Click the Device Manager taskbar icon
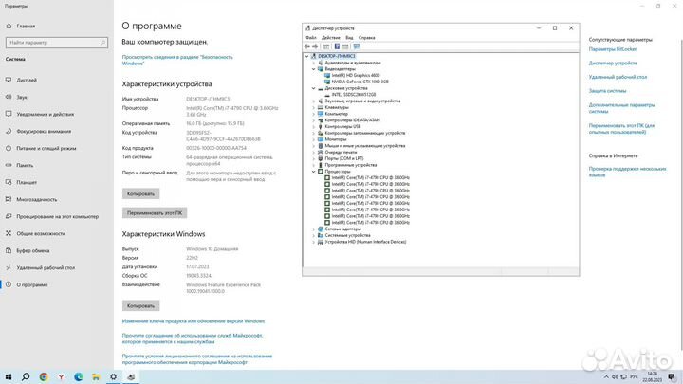The height and width of the screenshot is (384, 683). pyautogui.click(x=131, y=377)
